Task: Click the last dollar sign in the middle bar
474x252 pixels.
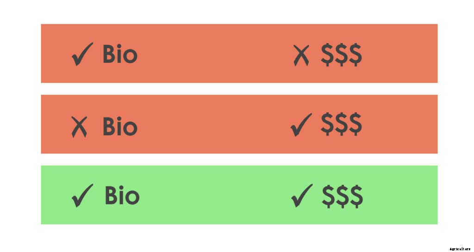Action: [x=355, y=125]
